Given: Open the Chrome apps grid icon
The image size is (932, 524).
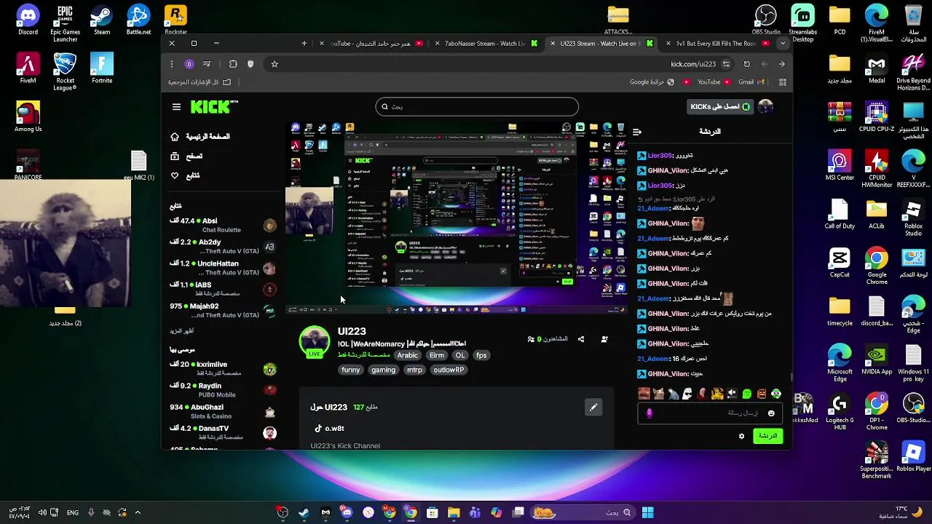Looking at the screenshot, I should point(783,82).
